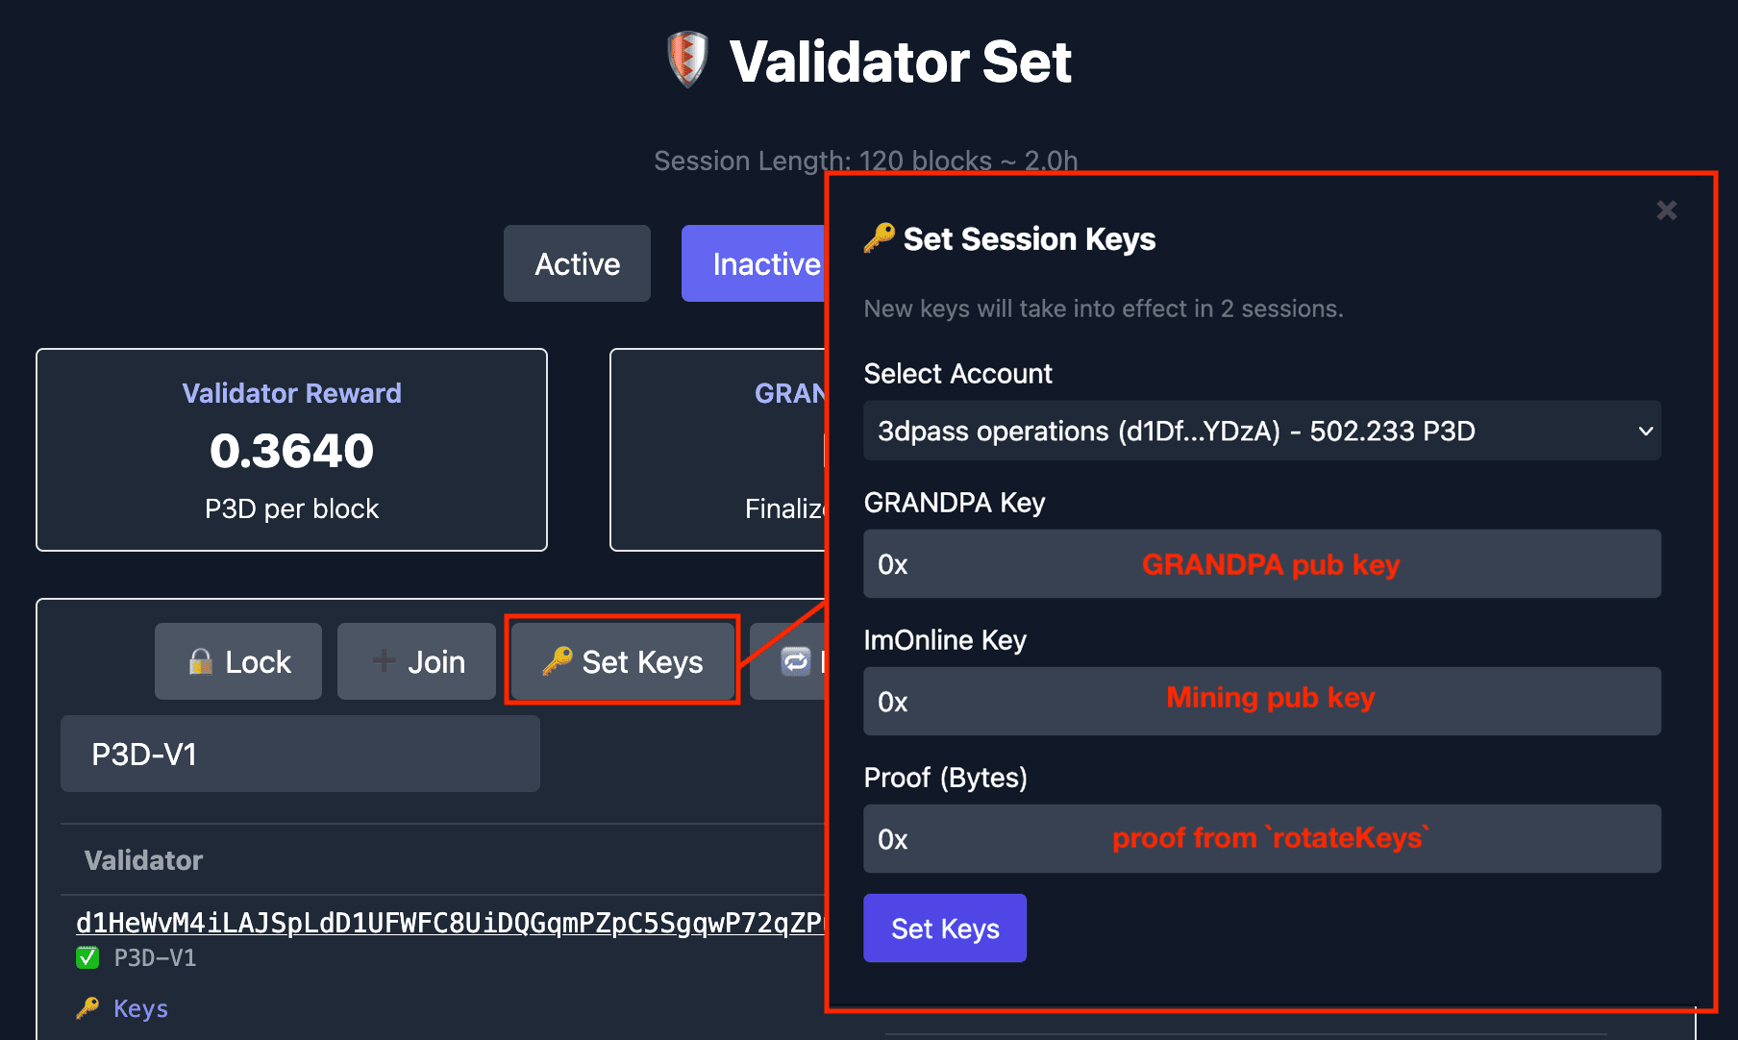Click the Proof Bytes rotateKeys input field
This screenshot has width=1738, height=1040.
(x=1262, y=838)
